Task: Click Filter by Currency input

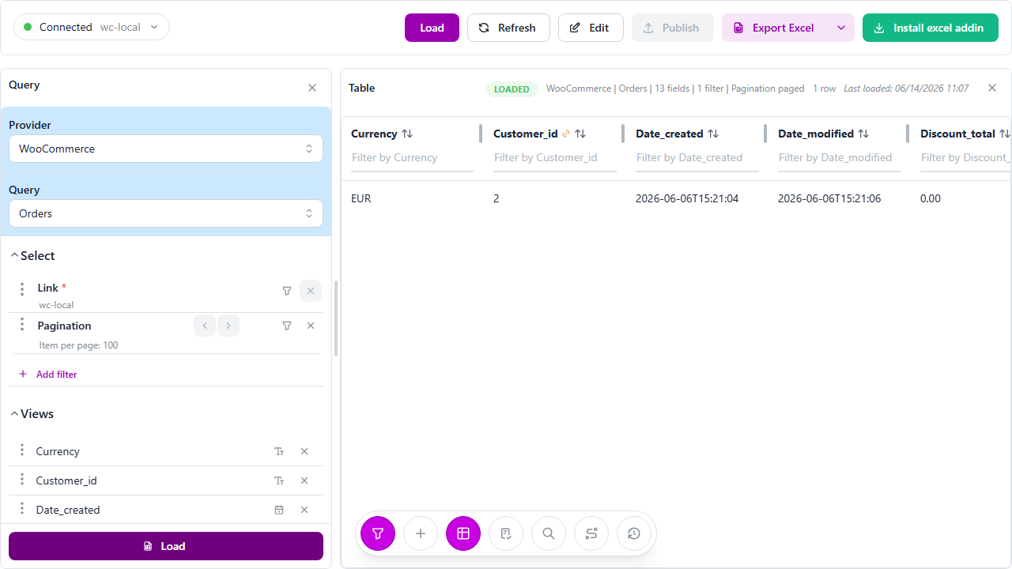Action: click(413, 157)
